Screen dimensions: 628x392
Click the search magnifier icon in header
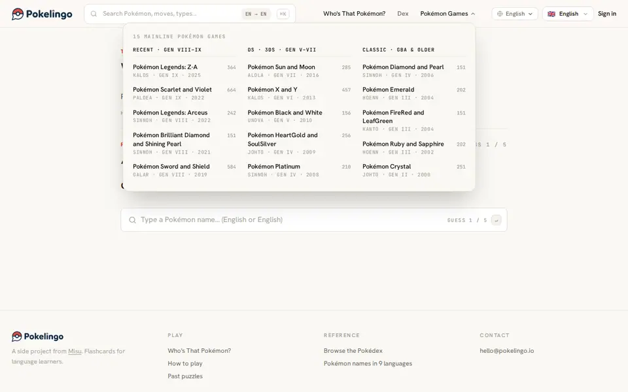[x=94, y=14]
